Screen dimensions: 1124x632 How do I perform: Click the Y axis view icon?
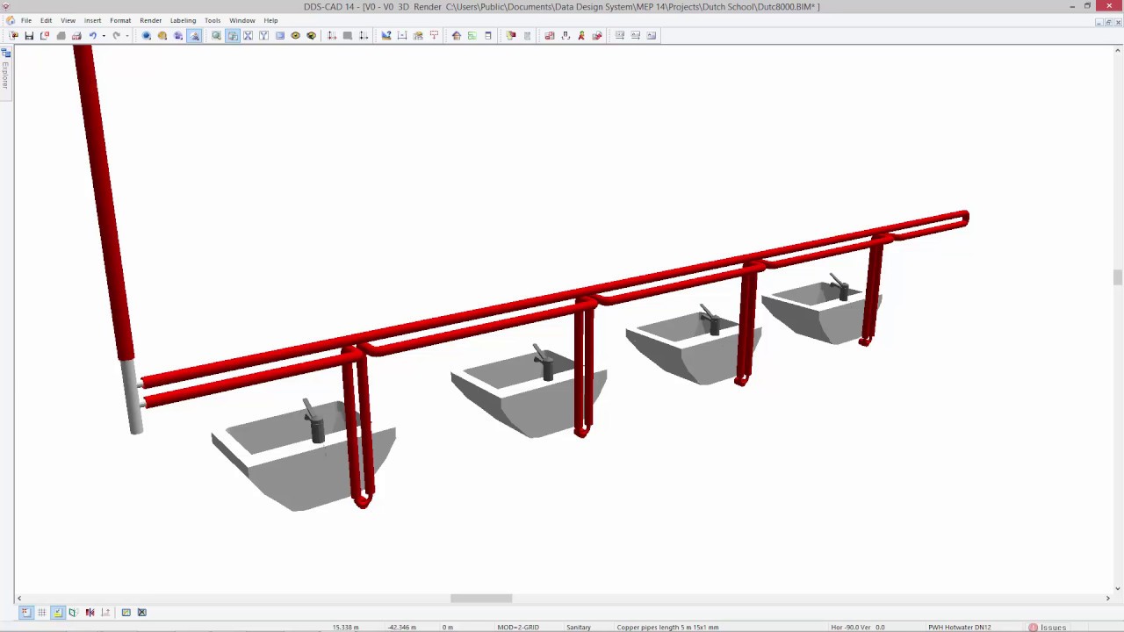pos(263,35)
